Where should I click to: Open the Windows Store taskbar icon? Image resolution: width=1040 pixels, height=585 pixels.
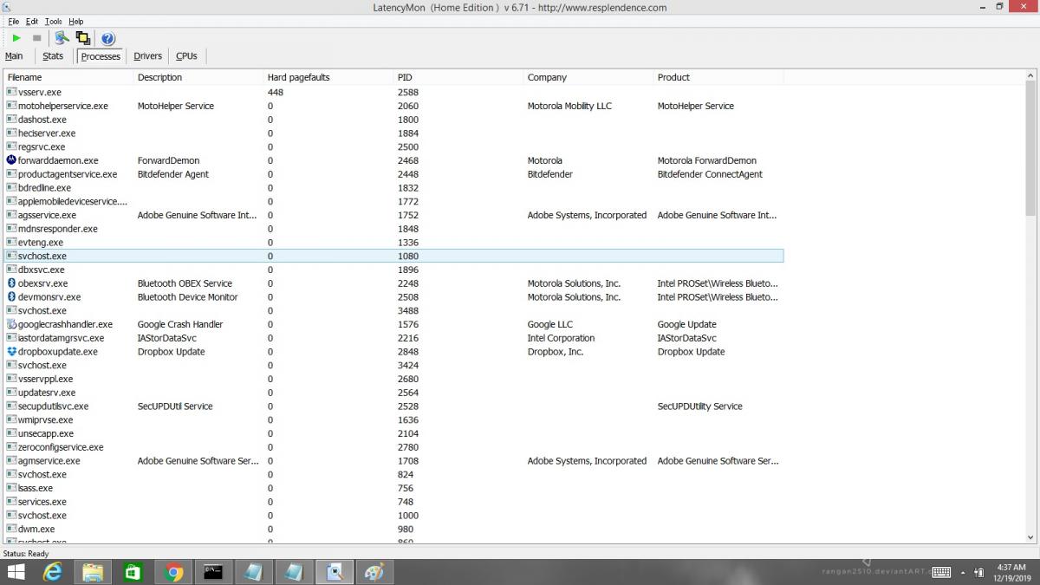133,572
